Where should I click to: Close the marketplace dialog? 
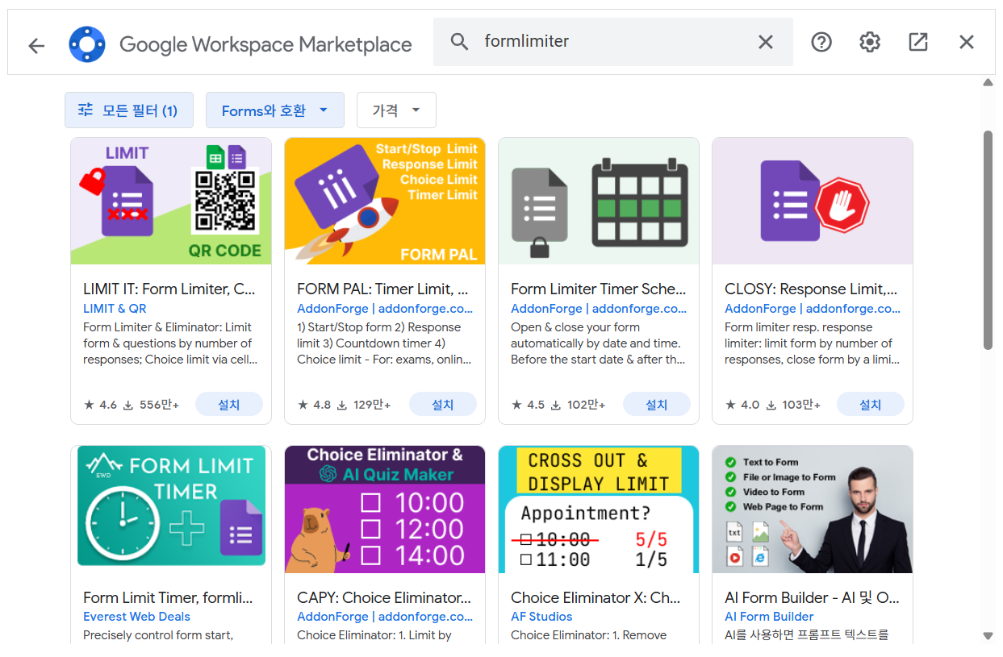click(x=966, y=42)
